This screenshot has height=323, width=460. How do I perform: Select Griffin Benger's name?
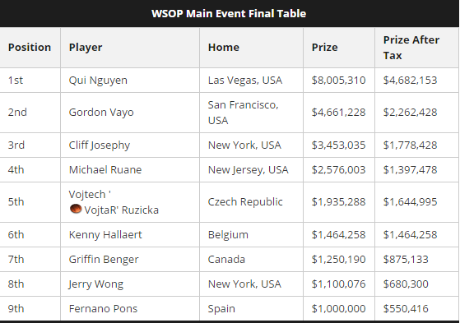[x=104, y=260]
